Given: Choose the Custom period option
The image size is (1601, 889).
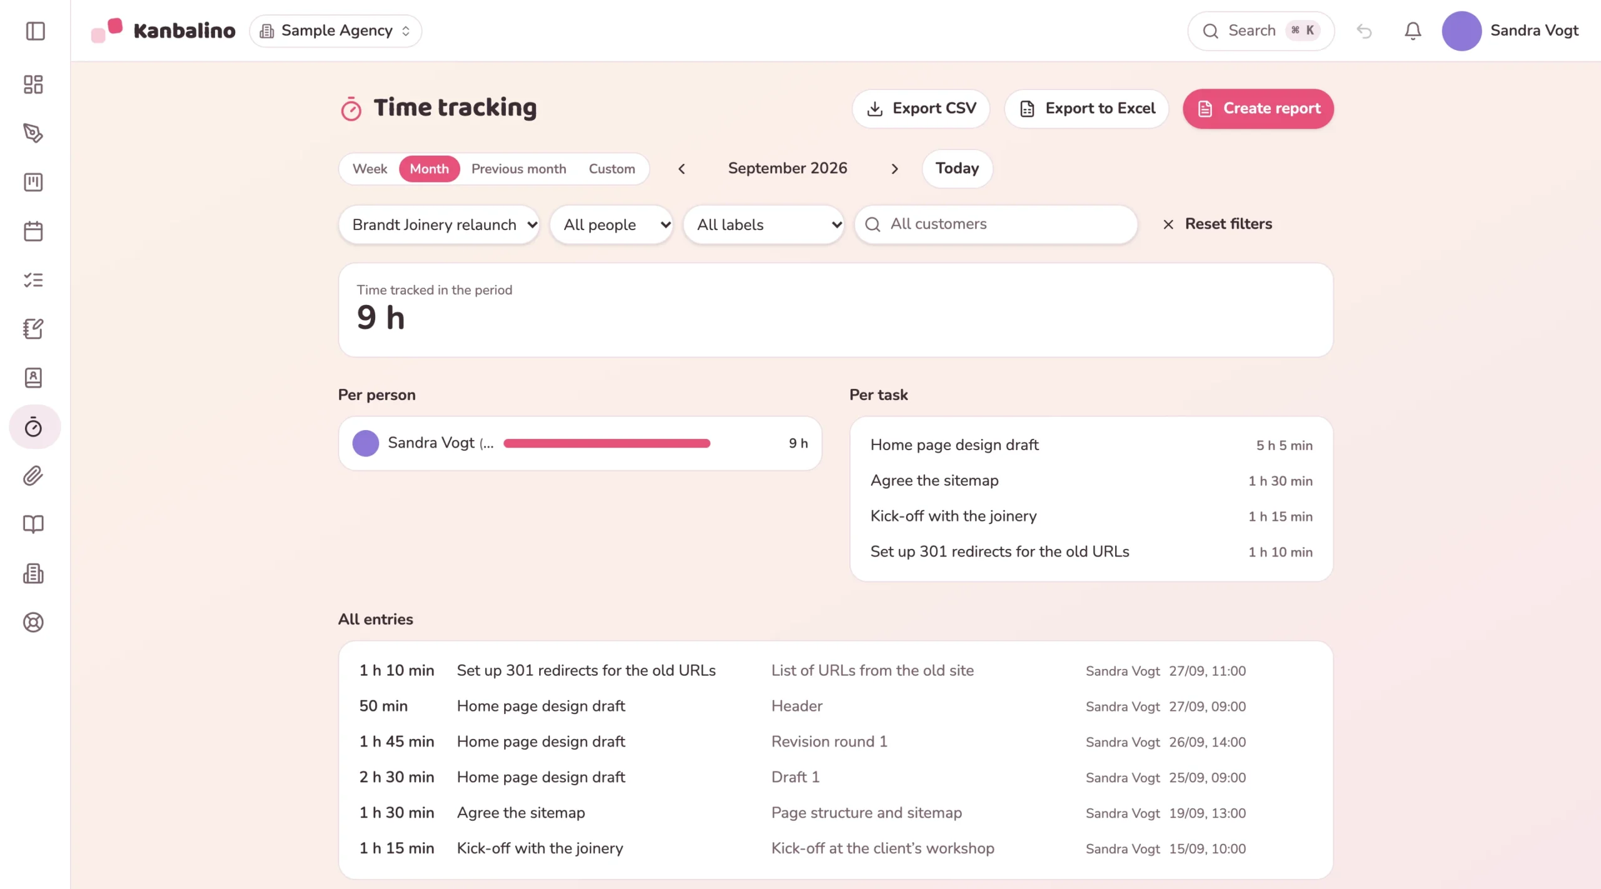Looking at the screenshot, I should (612, 169).
